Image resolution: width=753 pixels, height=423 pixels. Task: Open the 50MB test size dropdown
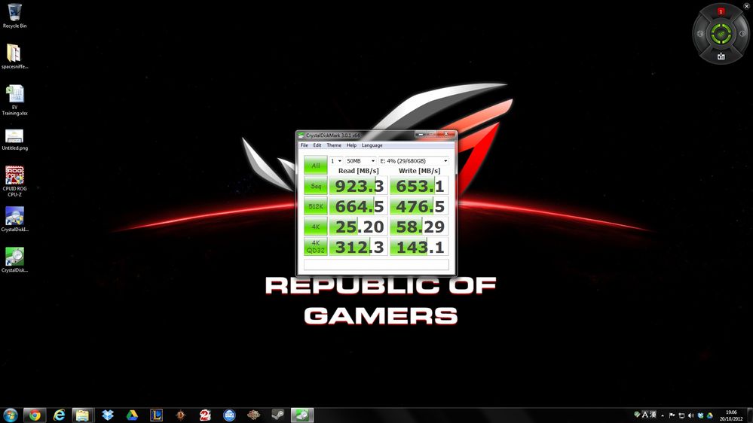360,160
